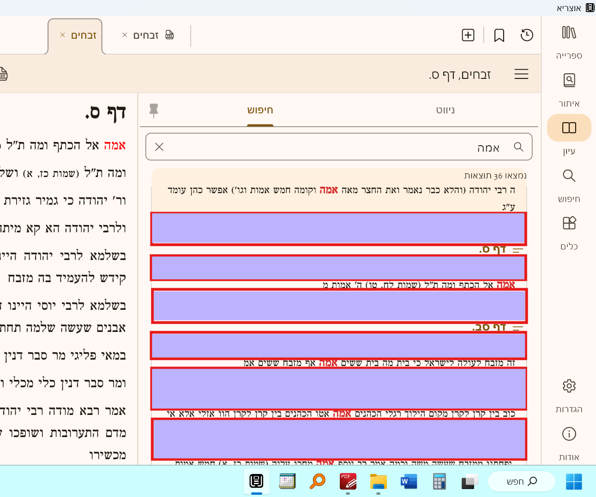Open the history (clock) icon
Viewport: 596px width, 497px height.
527,35
